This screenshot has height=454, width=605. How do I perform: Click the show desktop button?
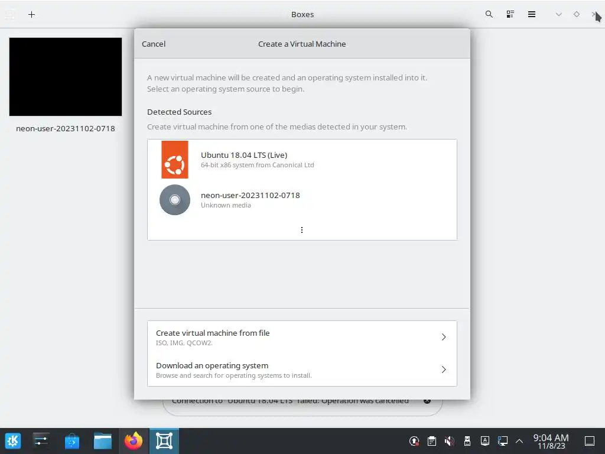tap(590, 441)
